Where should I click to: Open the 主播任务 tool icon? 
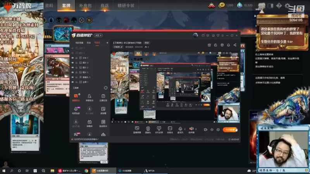tap(103, 97)
